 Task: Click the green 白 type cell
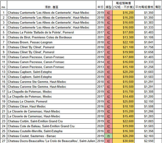(108, 136)
